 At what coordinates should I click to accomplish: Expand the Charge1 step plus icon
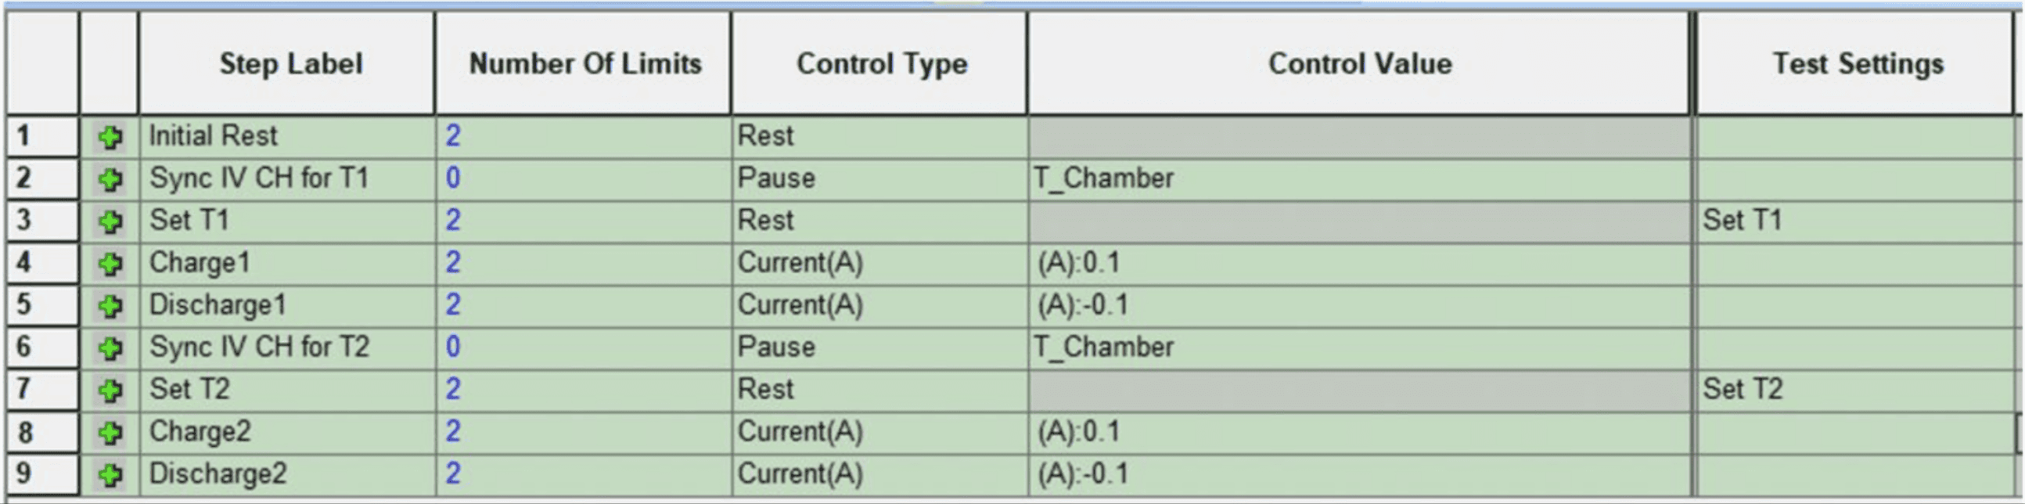pos(110,264)
